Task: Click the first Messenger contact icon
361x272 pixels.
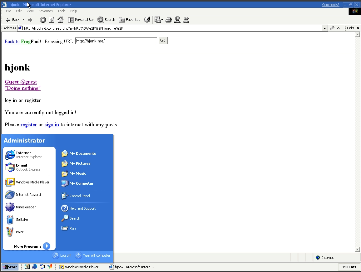Action: pyautogui.click(x=177, y=20)
